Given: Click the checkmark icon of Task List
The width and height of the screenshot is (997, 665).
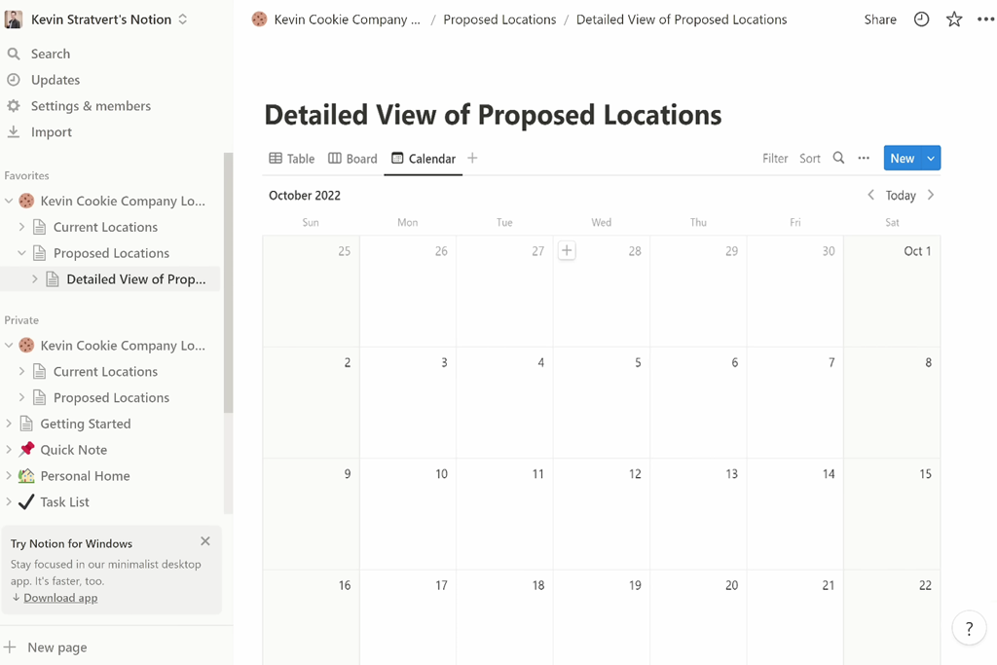Looking at the screenshot, I should 26,501.
